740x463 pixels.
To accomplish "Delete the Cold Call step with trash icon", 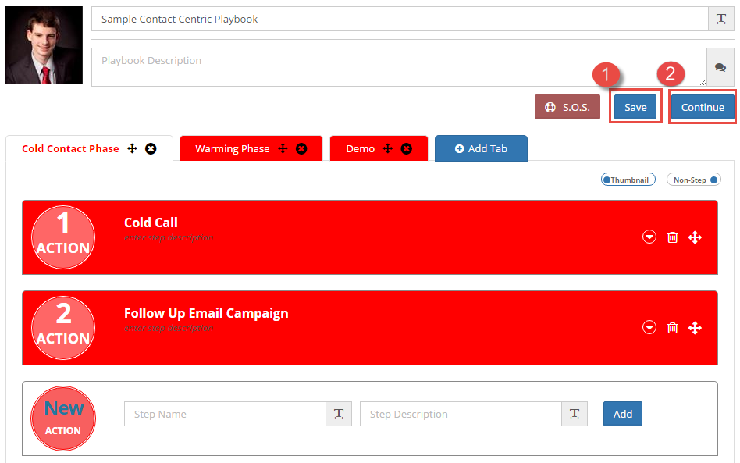I will (x=672, y=237).
